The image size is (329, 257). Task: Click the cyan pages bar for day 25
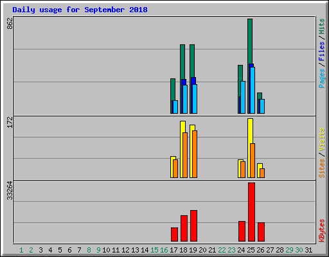pos(253,90)
